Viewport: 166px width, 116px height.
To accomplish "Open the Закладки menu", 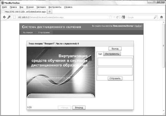I will tap(41, 7).
